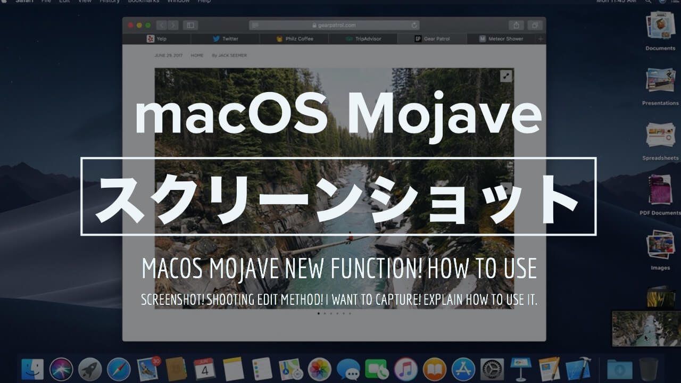Click the date "JUNE 29, 2017"
The image size is (681, 383).
(x=168, y=55)
